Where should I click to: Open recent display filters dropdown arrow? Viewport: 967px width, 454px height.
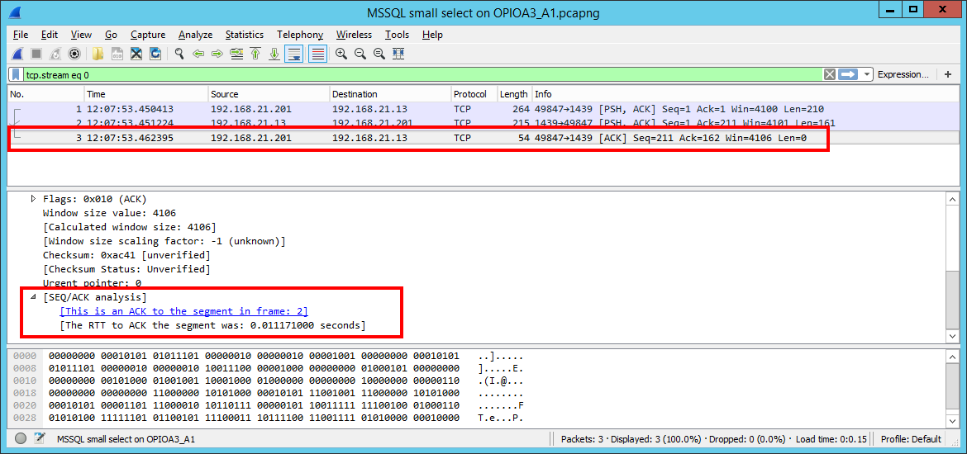[x=867, y=74]
